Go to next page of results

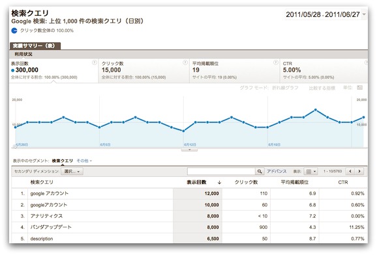359,171
